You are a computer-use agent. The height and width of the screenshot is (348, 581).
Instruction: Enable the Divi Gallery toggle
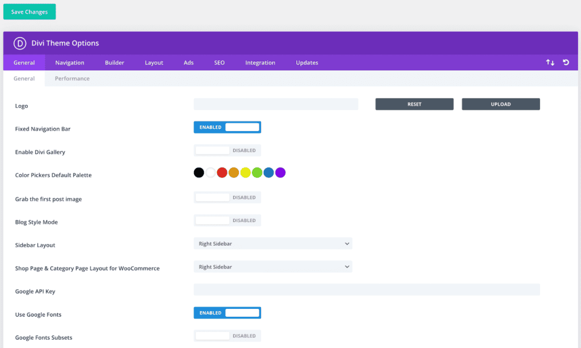click(227, 150)
